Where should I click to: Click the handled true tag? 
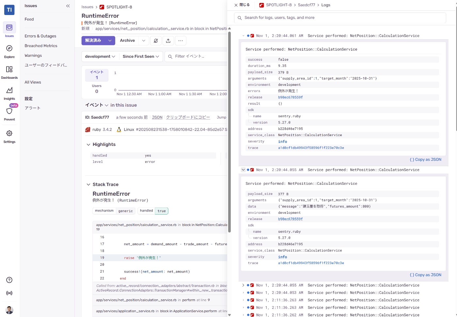tap(153, 211)
